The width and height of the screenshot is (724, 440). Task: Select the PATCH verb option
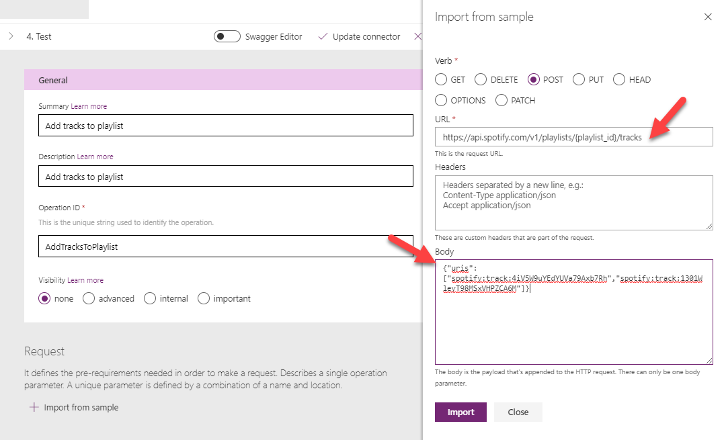(x=501, y=100)
